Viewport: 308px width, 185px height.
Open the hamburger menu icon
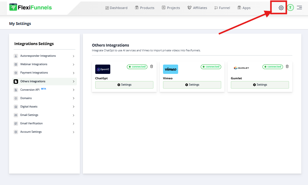tap(299, 8)
